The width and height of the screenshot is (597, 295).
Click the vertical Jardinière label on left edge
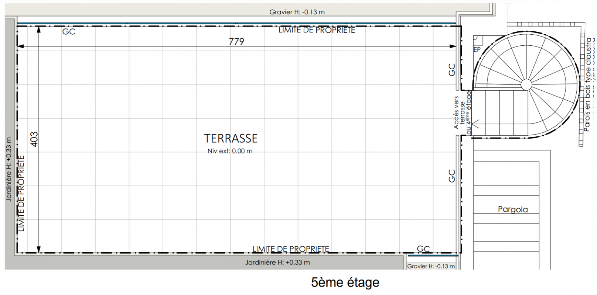[x=8, y=170]
